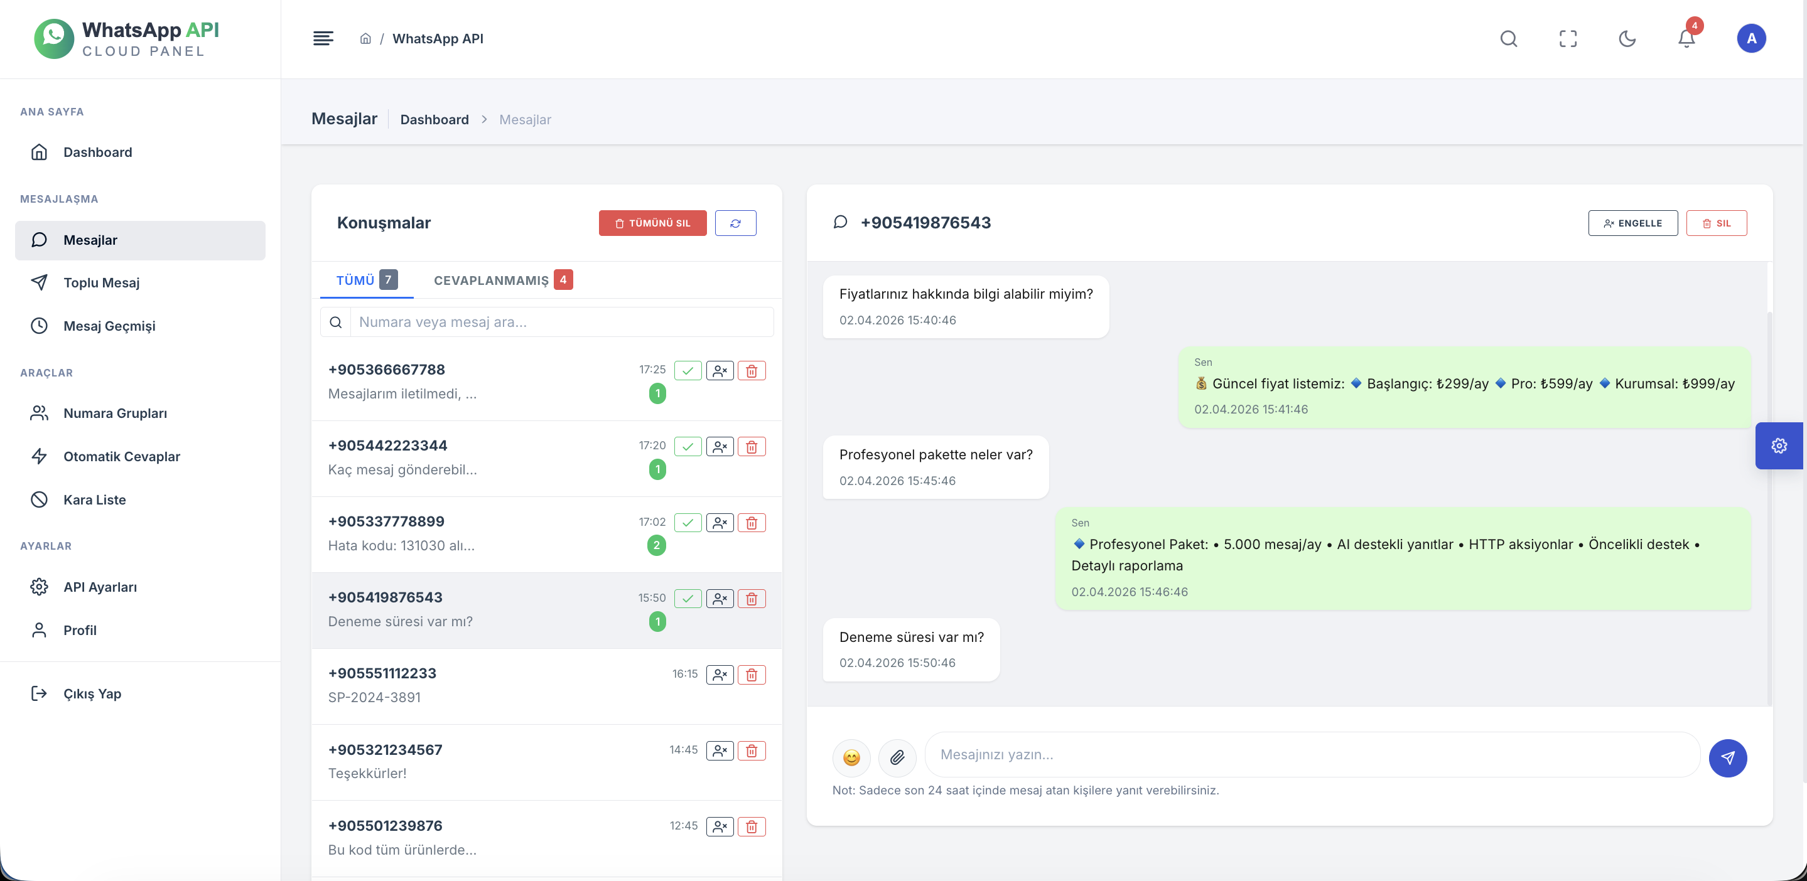The height and width of the screenshot is (881, 1807).
Task: Open API Ayarları settings page
Action: (140, 587)
